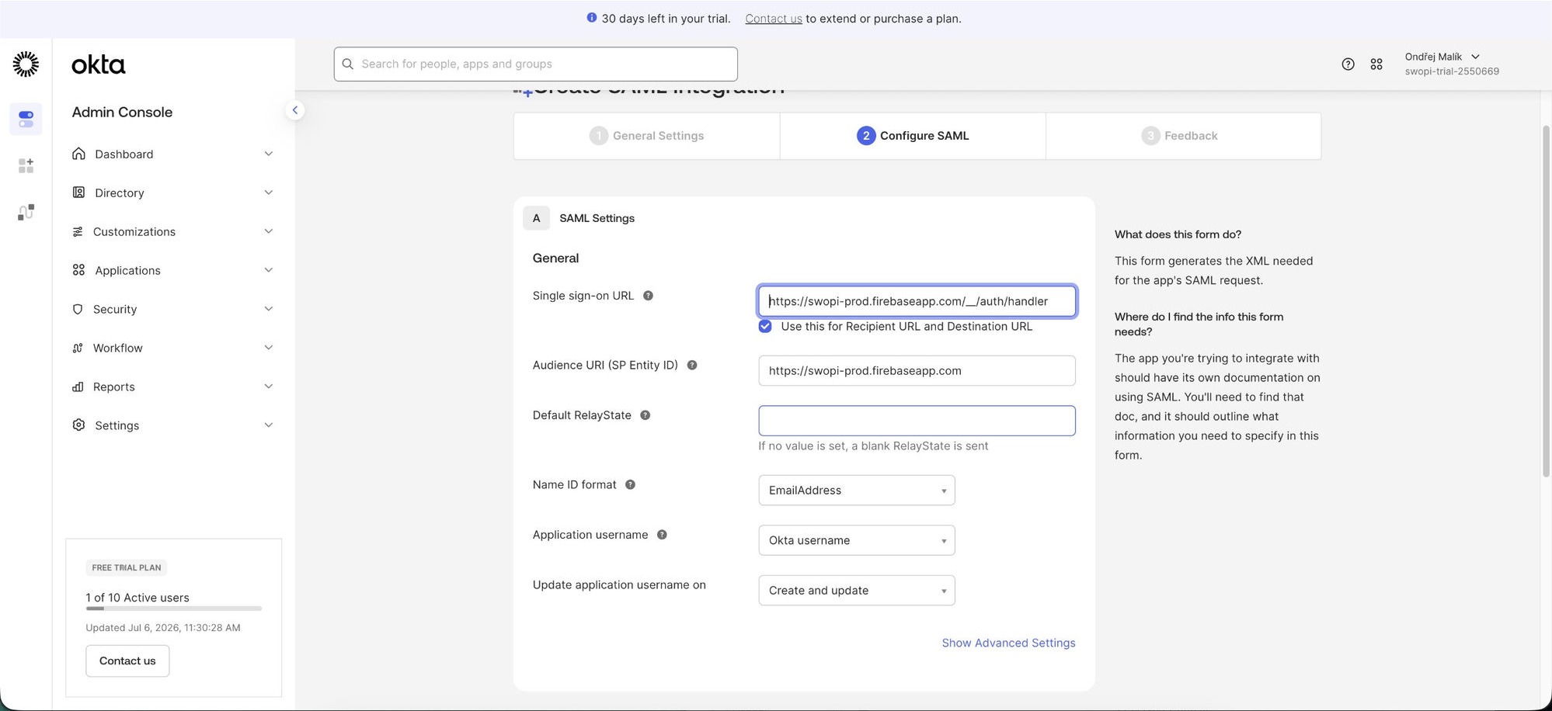Expand the Customizations menu chevron

(x=269, y=231)
